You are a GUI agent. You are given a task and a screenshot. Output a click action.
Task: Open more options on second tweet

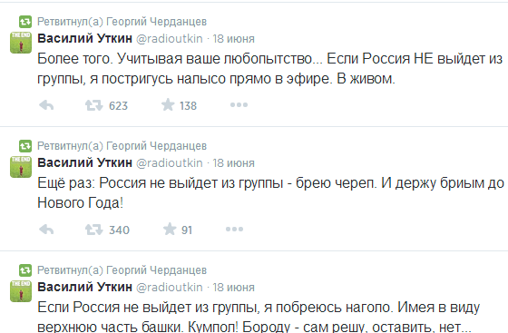[234, 229]
